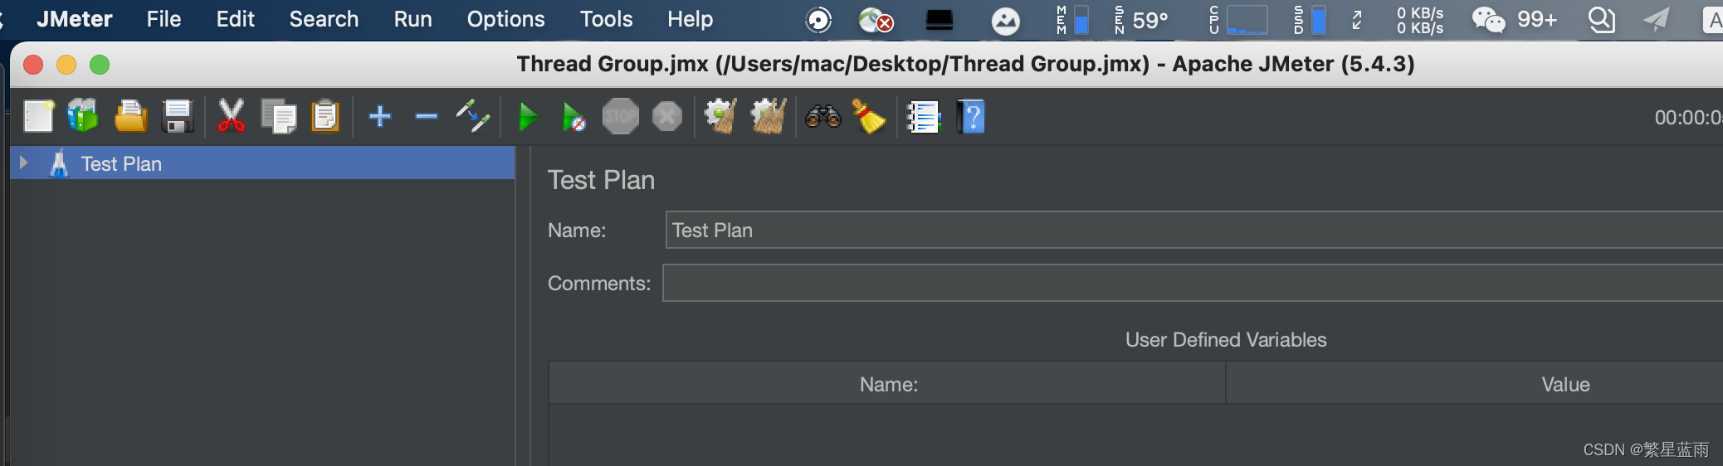Click the Clear results broom icon

coord(720,116)
